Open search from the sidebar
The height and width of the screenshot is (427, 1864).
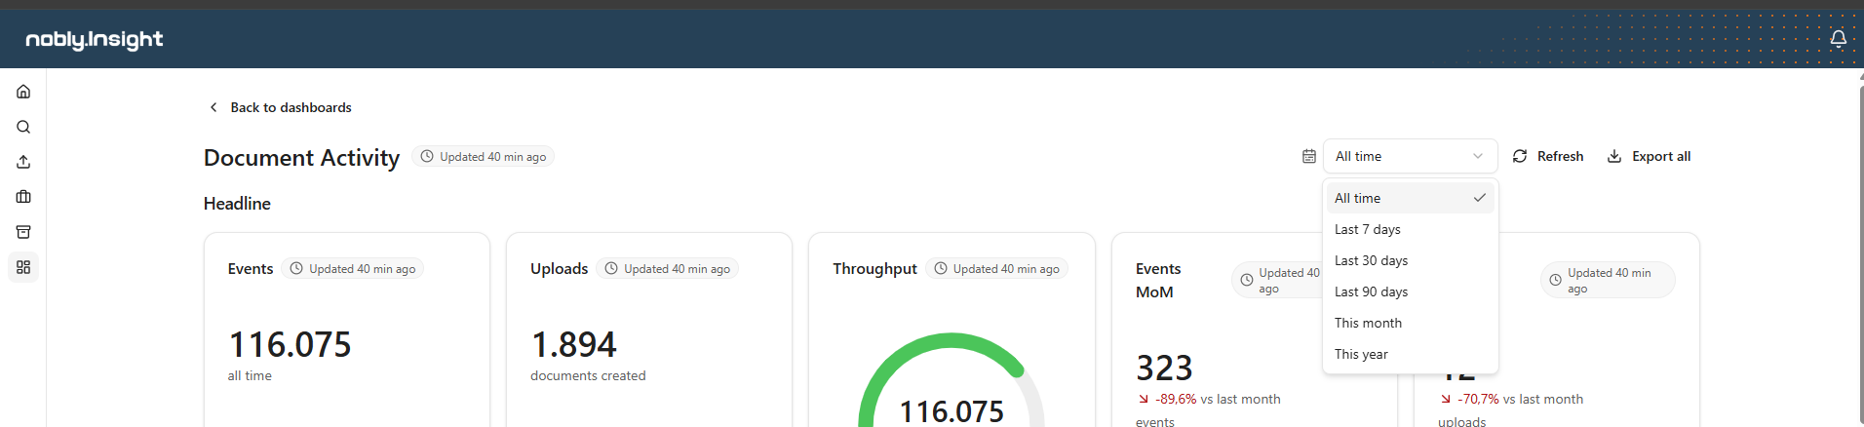23,127
